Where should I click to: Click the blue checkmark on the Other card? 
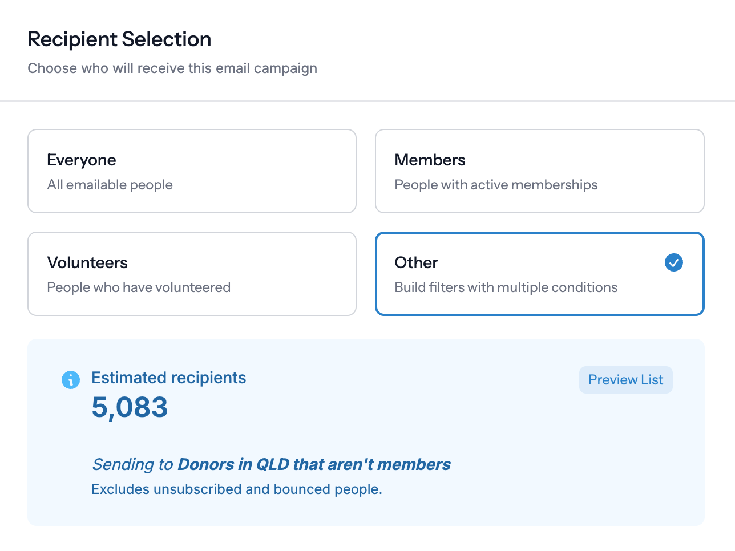(x=674, y=262)
